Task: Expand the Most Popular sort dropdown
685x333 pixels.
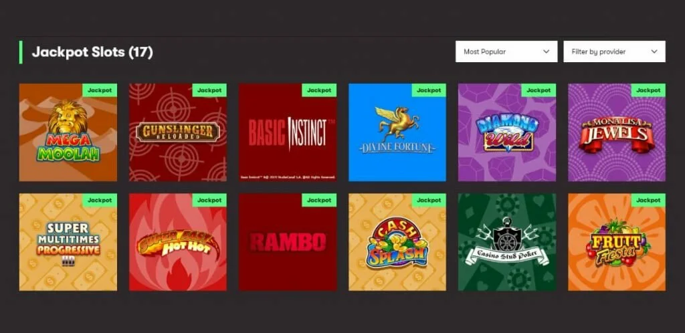Action: (506, 51)
